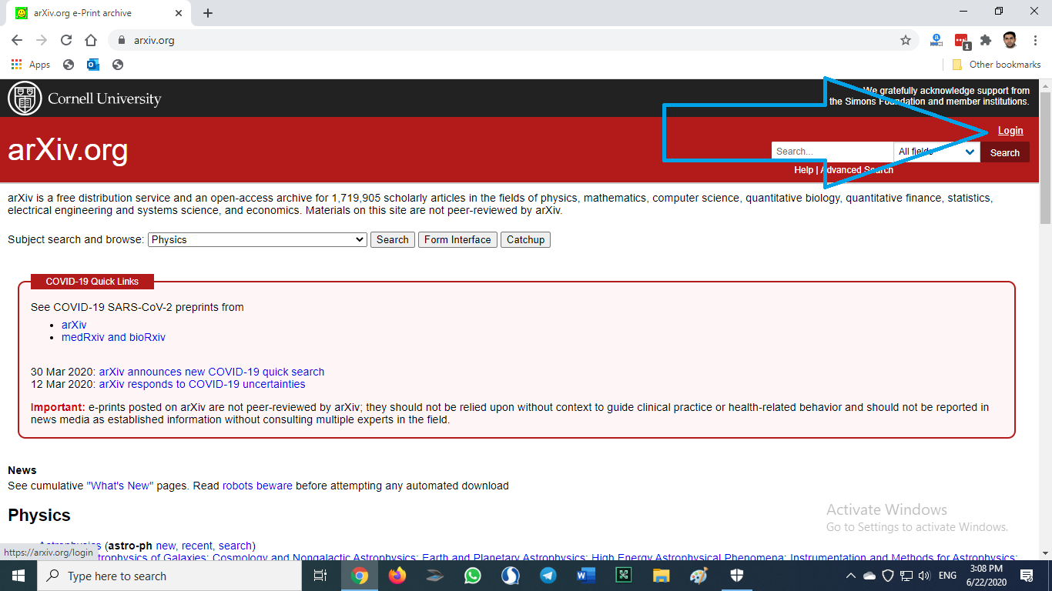The image size is (1052, 591).
Task: Open the Help link
Action: [803, 170]
